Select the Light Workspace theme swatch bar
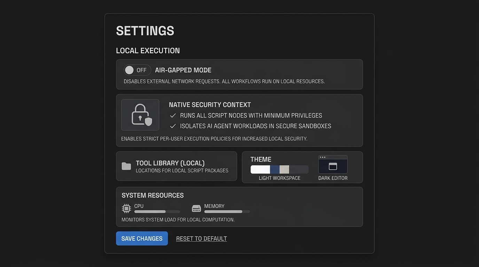 (280, 170)
